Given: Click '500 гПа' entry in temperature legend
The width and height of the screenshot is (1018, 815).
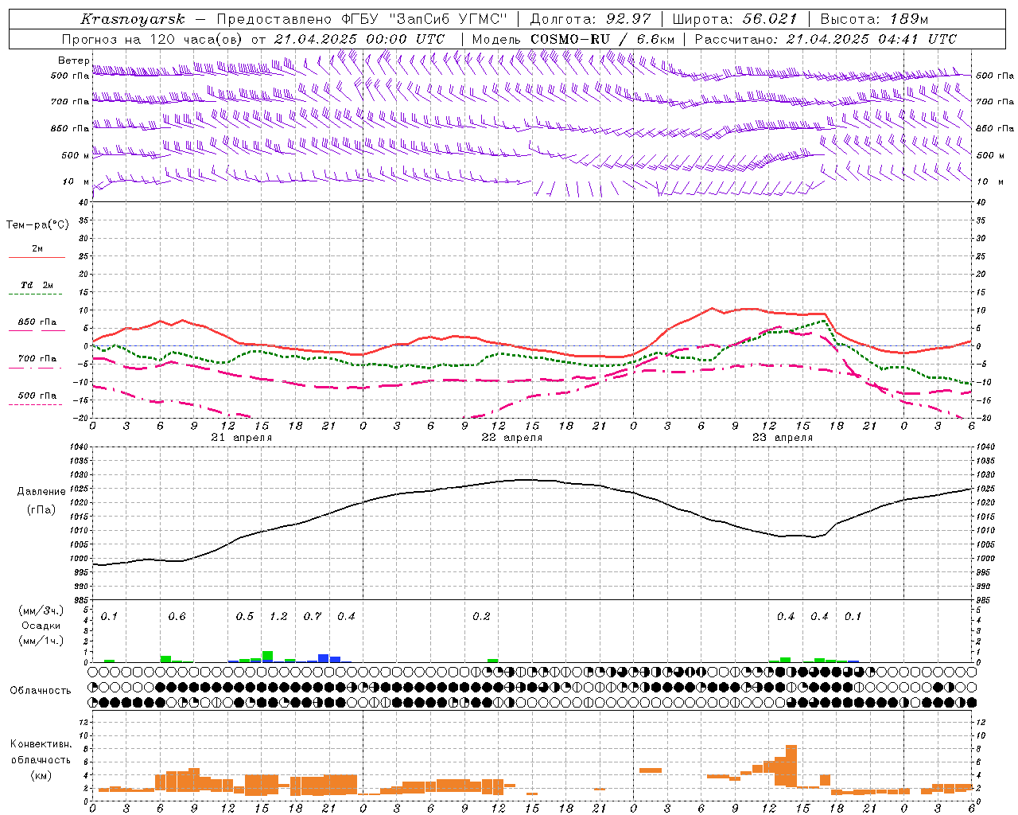Looking at the screenshot, I should click(x=37, y=396).
